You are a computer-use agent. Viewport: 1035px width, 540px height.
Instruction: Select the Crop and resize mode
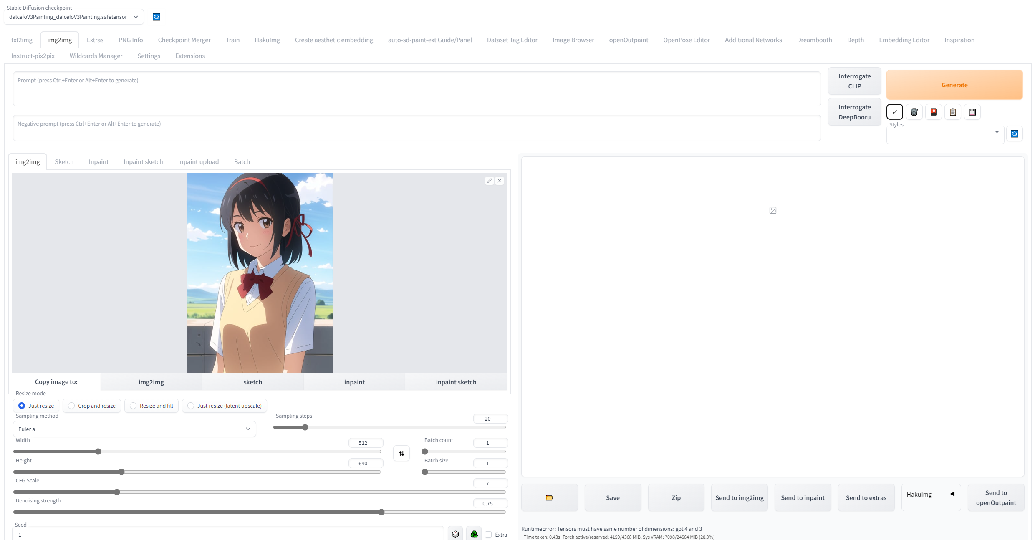(71, 406)
